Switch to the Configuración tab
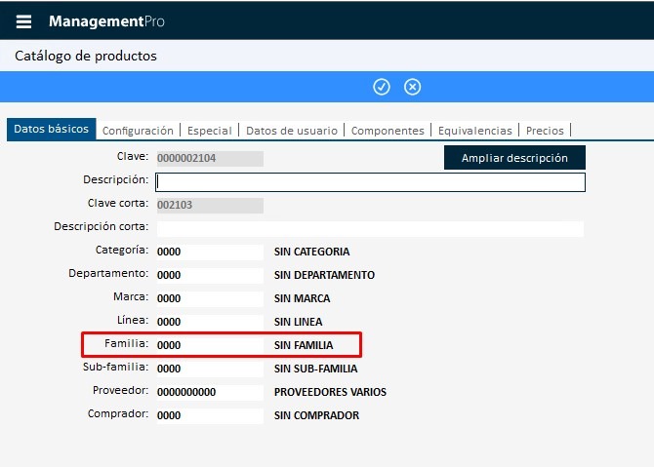 tap(138, 130)
